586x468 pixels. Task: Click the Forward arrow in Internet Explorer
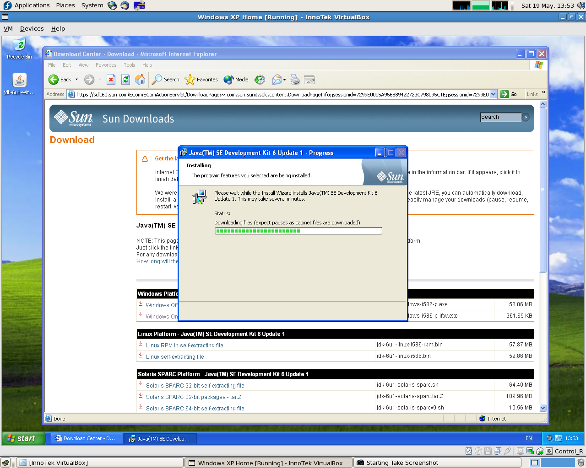89,80
